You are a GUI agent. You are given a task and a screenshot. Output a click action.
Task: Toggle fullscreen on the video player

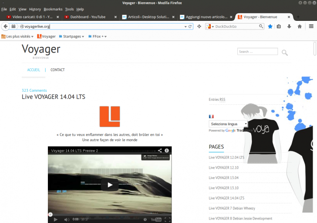(x=167, y=220)
